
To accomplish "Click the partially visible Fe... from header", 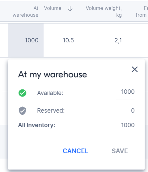I will click(x=142, y=11).
